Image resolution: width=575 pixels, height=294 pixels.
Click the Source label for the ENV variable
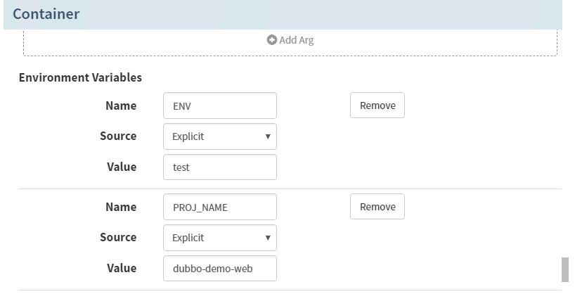pos(118,136)
